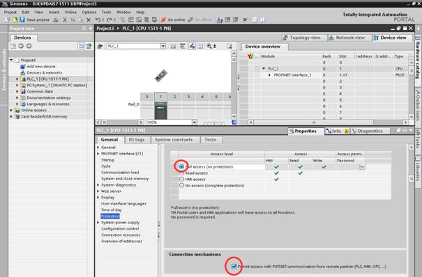
Task: Switch to Network view
Action: (347, 38)
